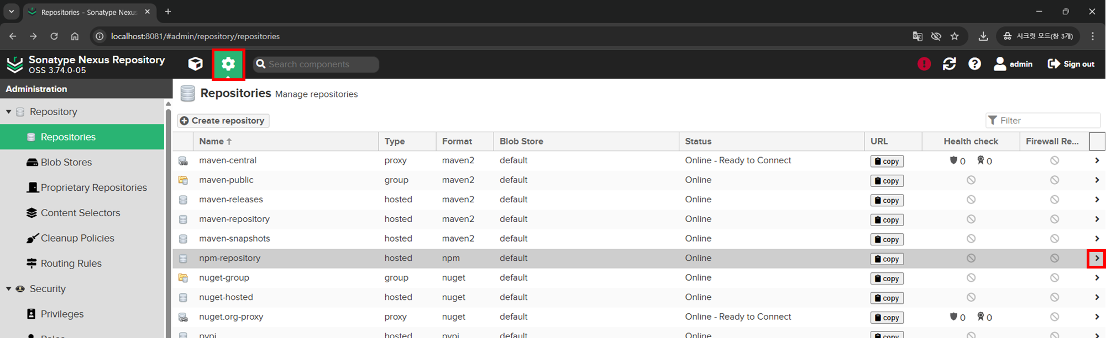Image resolution: width=1106 pixels, height=338 pixels.
Task: Copy URL of nuget-group
Action: coord(887,278)
